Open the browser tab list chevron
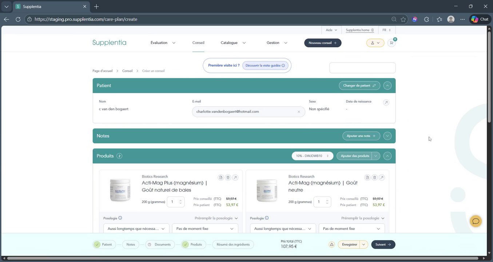493x262 pixels. (6, 7)
